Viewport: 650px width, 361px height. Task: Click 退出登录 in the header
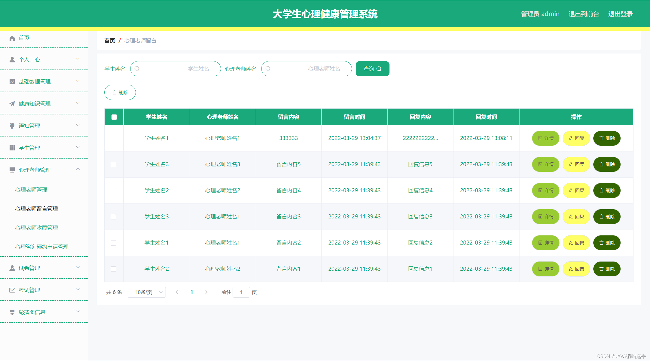[x=620, y=14]
